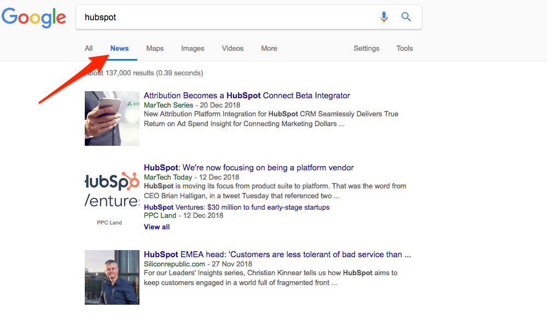Open the 'HubSpot EMEA head' article
Viewport: 547px width, 314px height.
(x=277, y=254)
